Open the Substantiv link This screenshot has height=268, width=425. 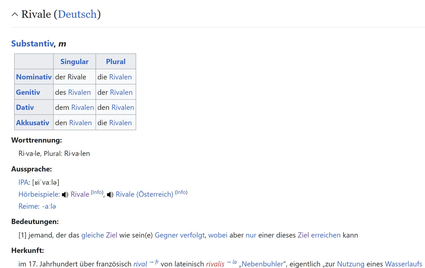[32, 44]
